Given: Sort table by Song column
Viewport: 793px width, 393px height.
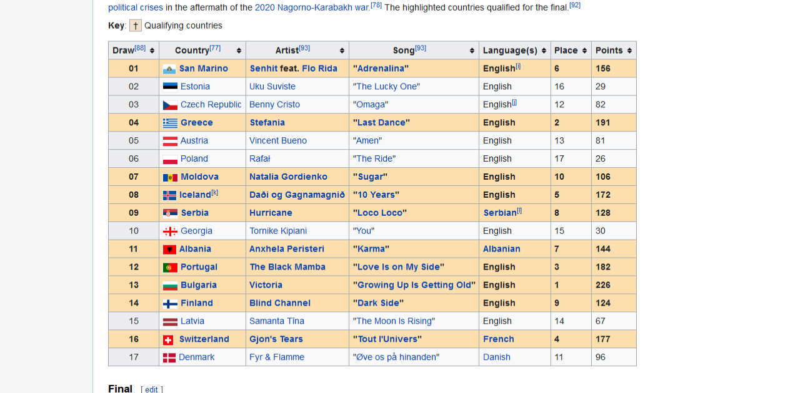Looking at the screenshot, I should click(x=472, y=51).
